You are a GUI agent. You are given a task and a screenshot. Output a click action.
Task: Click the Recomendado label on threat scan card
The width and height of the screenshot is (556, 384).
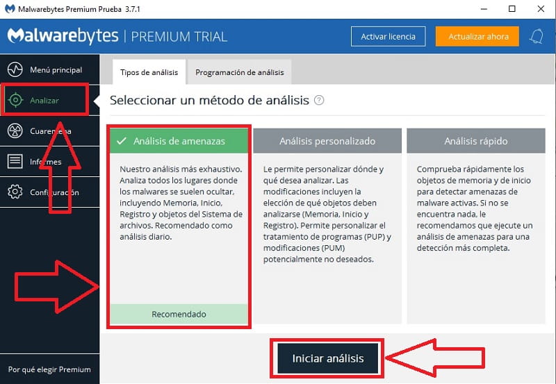(179, 314)
